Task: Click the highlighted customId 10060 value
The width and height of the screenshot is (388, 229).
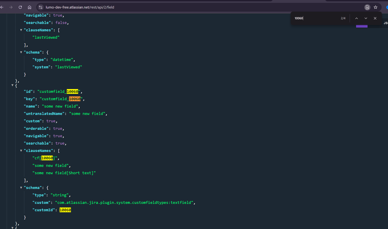Action: (x=65, y=210)
